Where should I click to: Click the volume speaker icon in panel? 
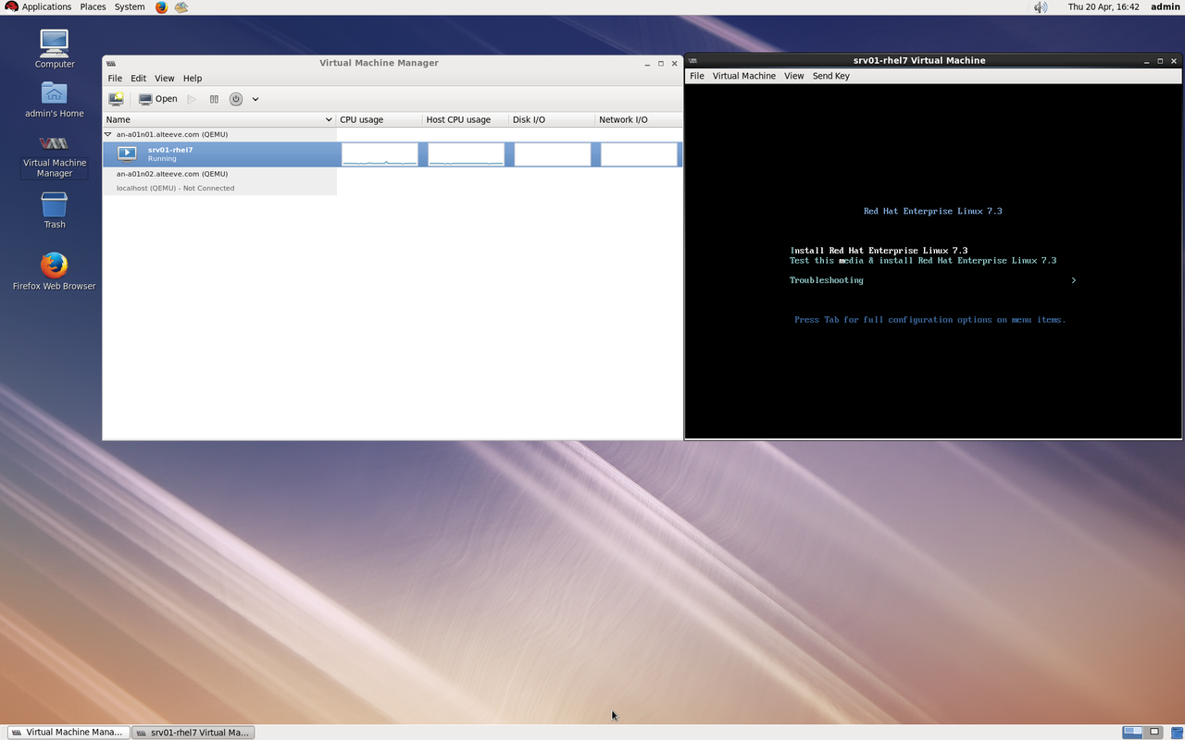tap(1041, 6)
